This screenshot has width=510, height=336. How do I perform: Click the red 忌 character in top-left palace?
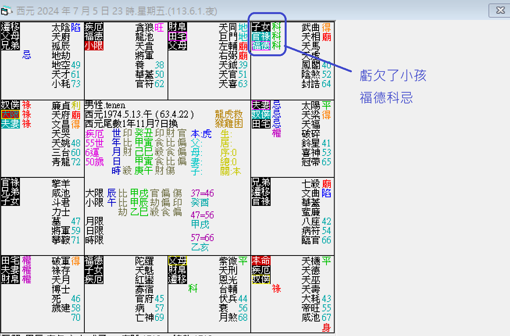point(27,55)
